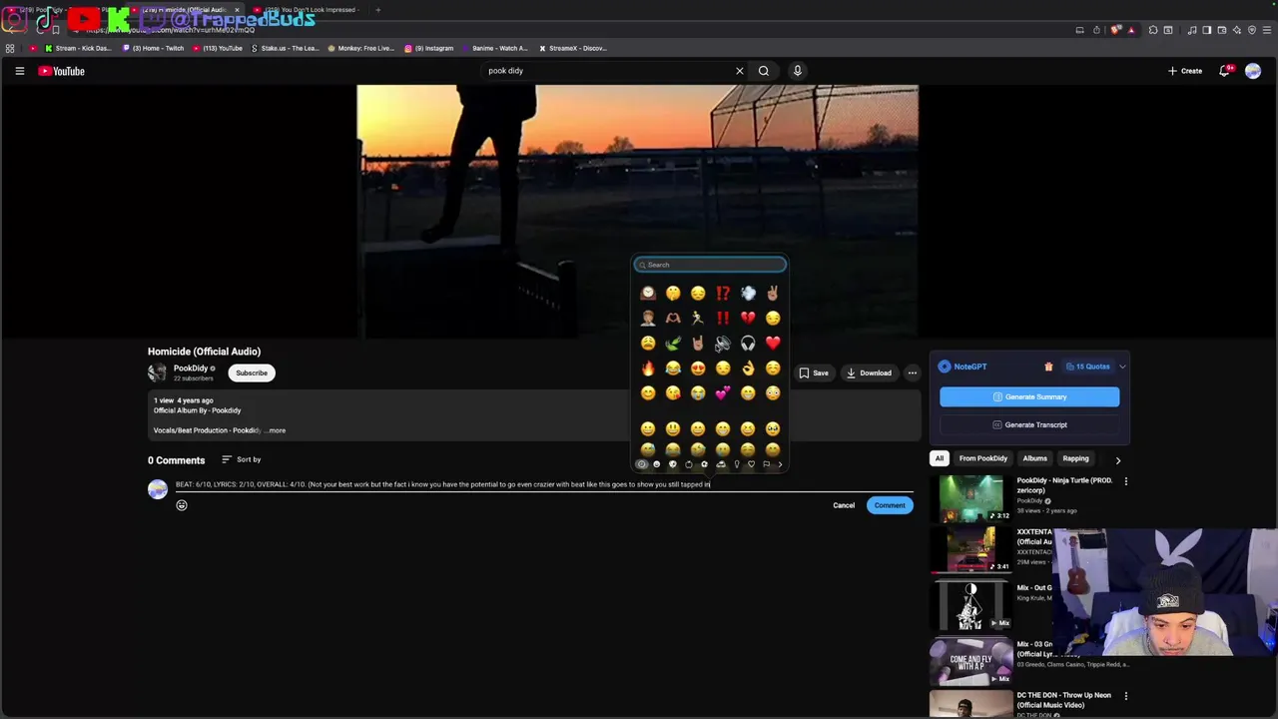Image resolution: width=1278 pixels, height=719 pixels.
Task: Run search with the magnifier button
Action: pyautogui.click(x=764, y=71)
